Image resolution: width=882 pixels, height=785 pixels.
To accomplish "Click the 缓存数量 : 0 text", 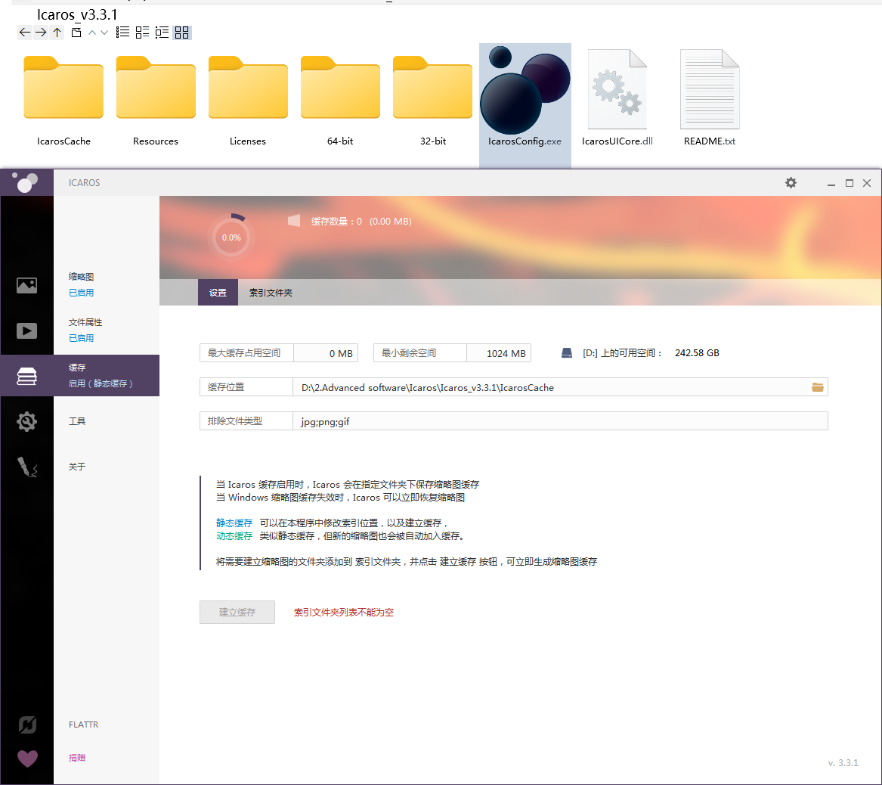I will [x=336, y=221].
